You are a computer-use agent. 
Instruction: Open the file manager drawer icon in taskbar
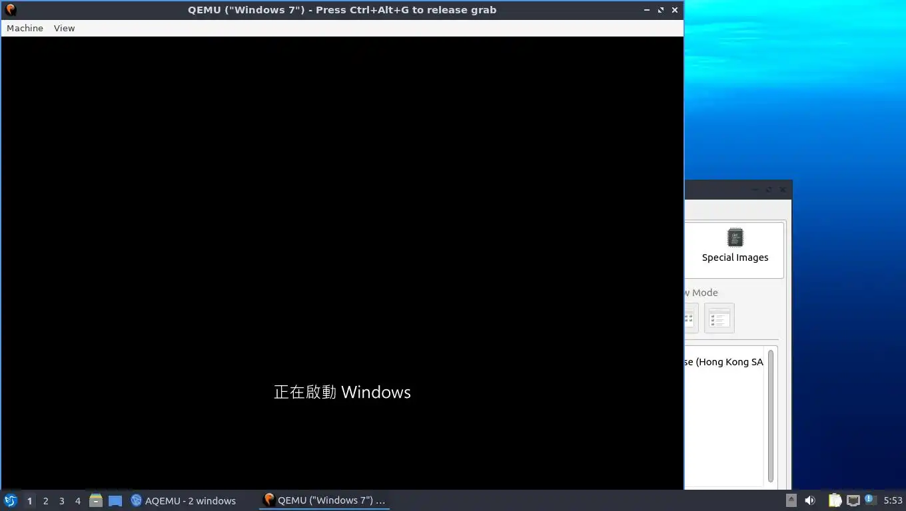(96, 500)
